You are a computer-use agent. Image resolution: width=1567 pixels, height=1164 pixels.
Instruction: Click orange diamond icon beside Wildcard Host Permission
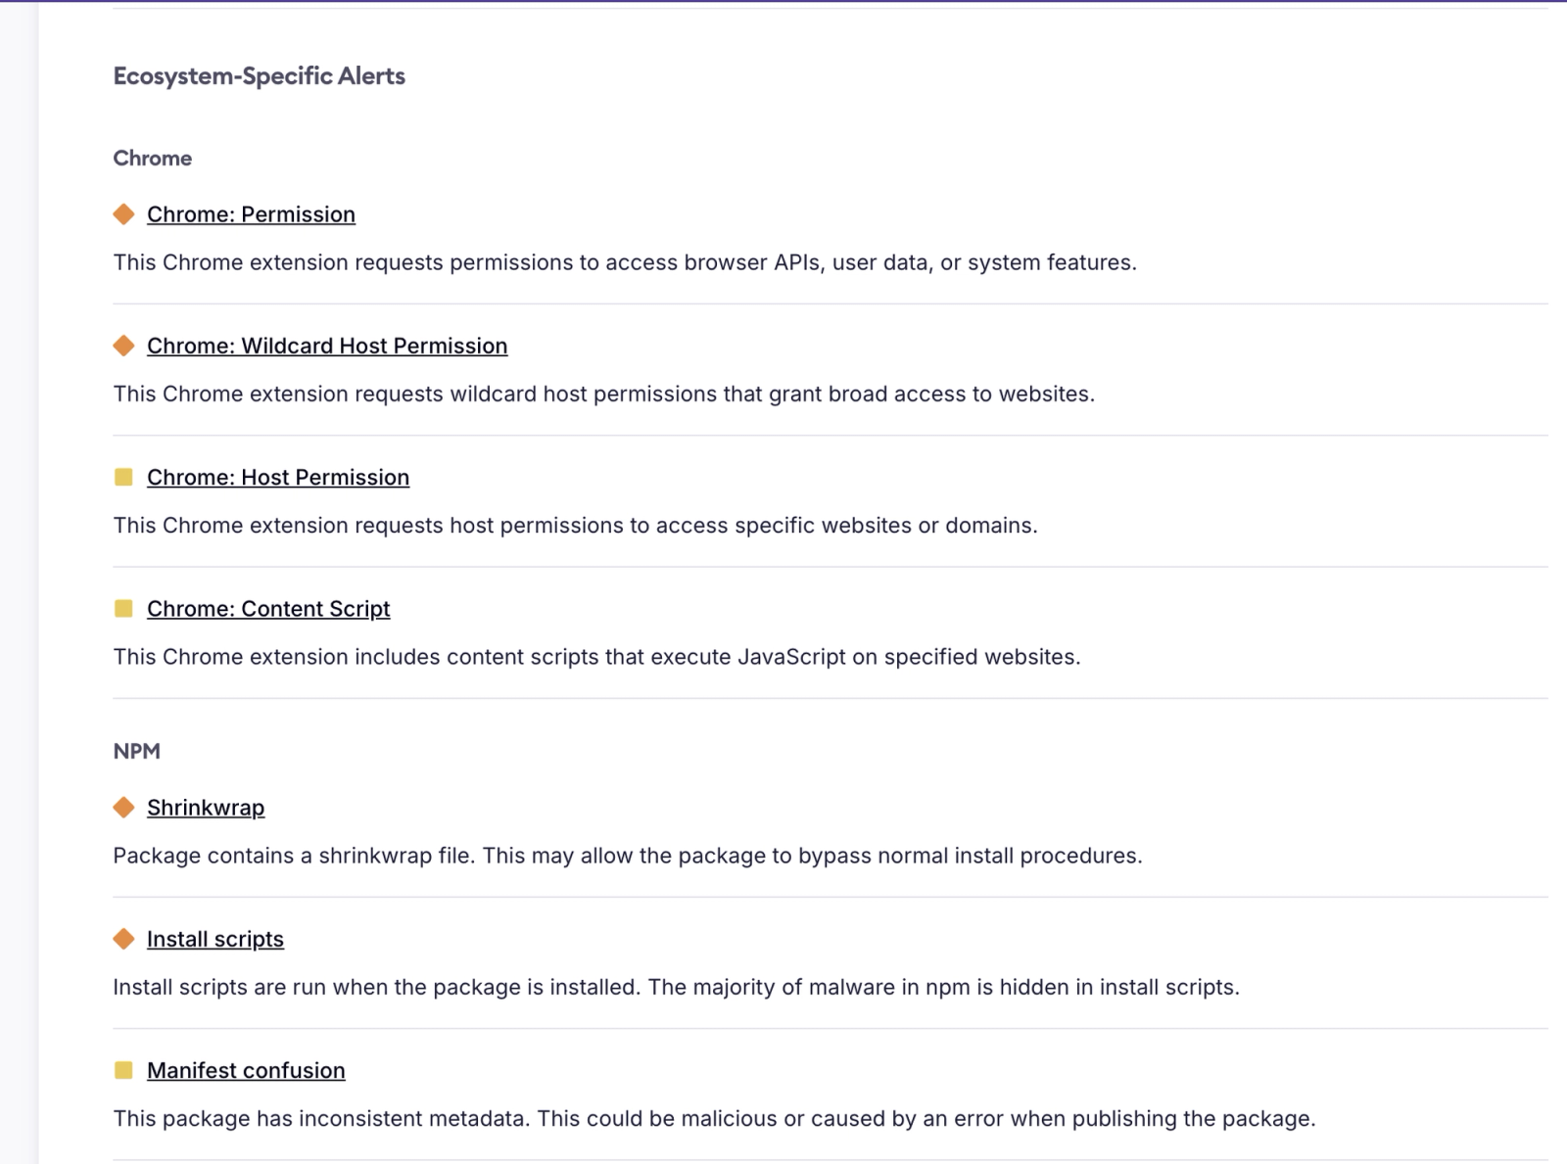click(x=123, y=346)
